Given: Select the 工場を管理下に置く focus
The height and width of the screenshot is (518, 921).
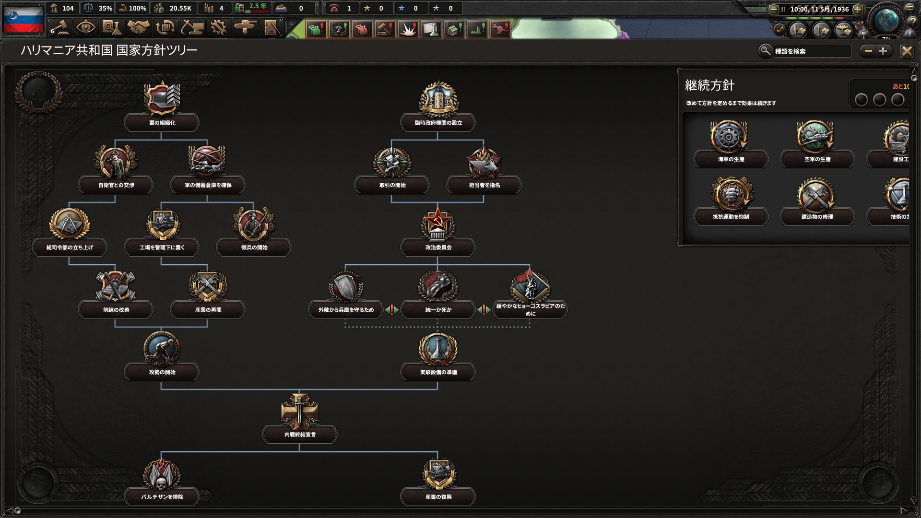Looking at the screenshot, I should 162,231.
